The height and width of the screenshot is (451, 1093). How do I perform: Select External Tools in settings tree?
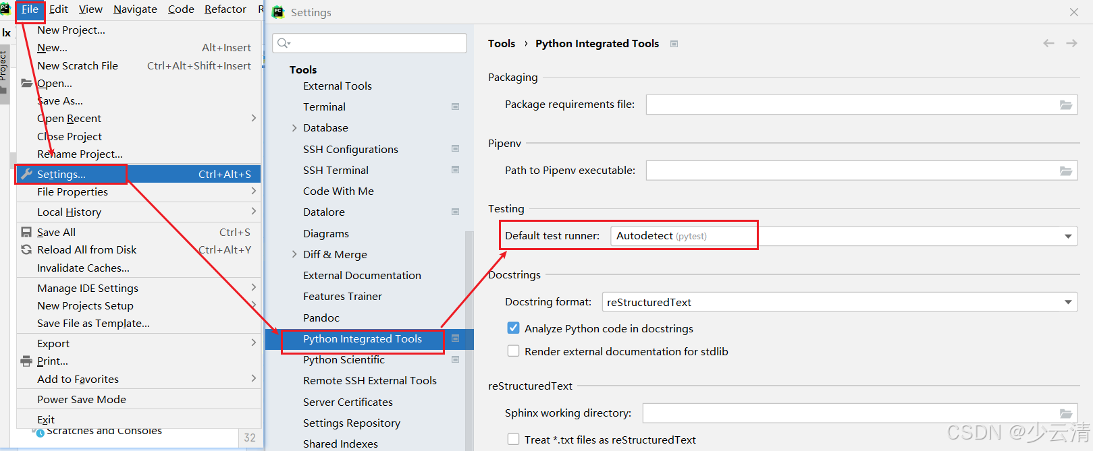click(338, 86)
